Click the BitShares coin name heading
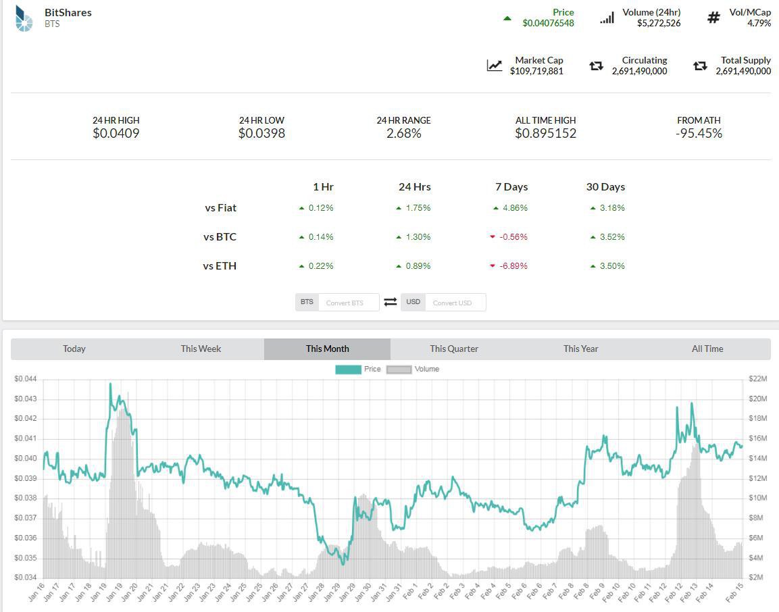This screenshot has height=612, width=779. click(x=68, y=12)
